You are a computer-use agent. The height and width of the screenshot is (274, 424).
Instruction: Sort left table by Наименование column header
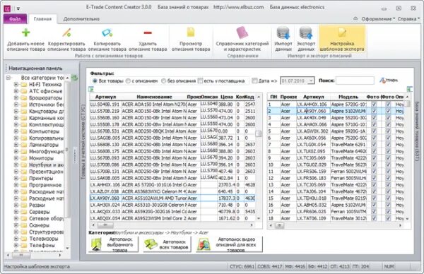(154, 97)
